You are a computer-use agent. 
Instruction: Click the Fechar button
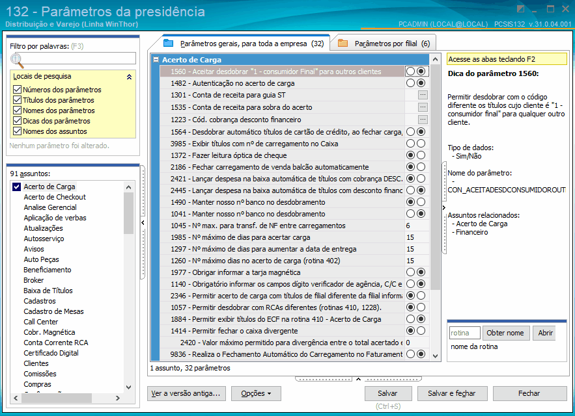[x=529, y=393]
